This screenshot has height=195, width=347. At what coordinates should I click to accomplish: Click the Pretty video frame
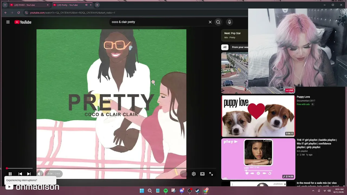coord(111,104)
